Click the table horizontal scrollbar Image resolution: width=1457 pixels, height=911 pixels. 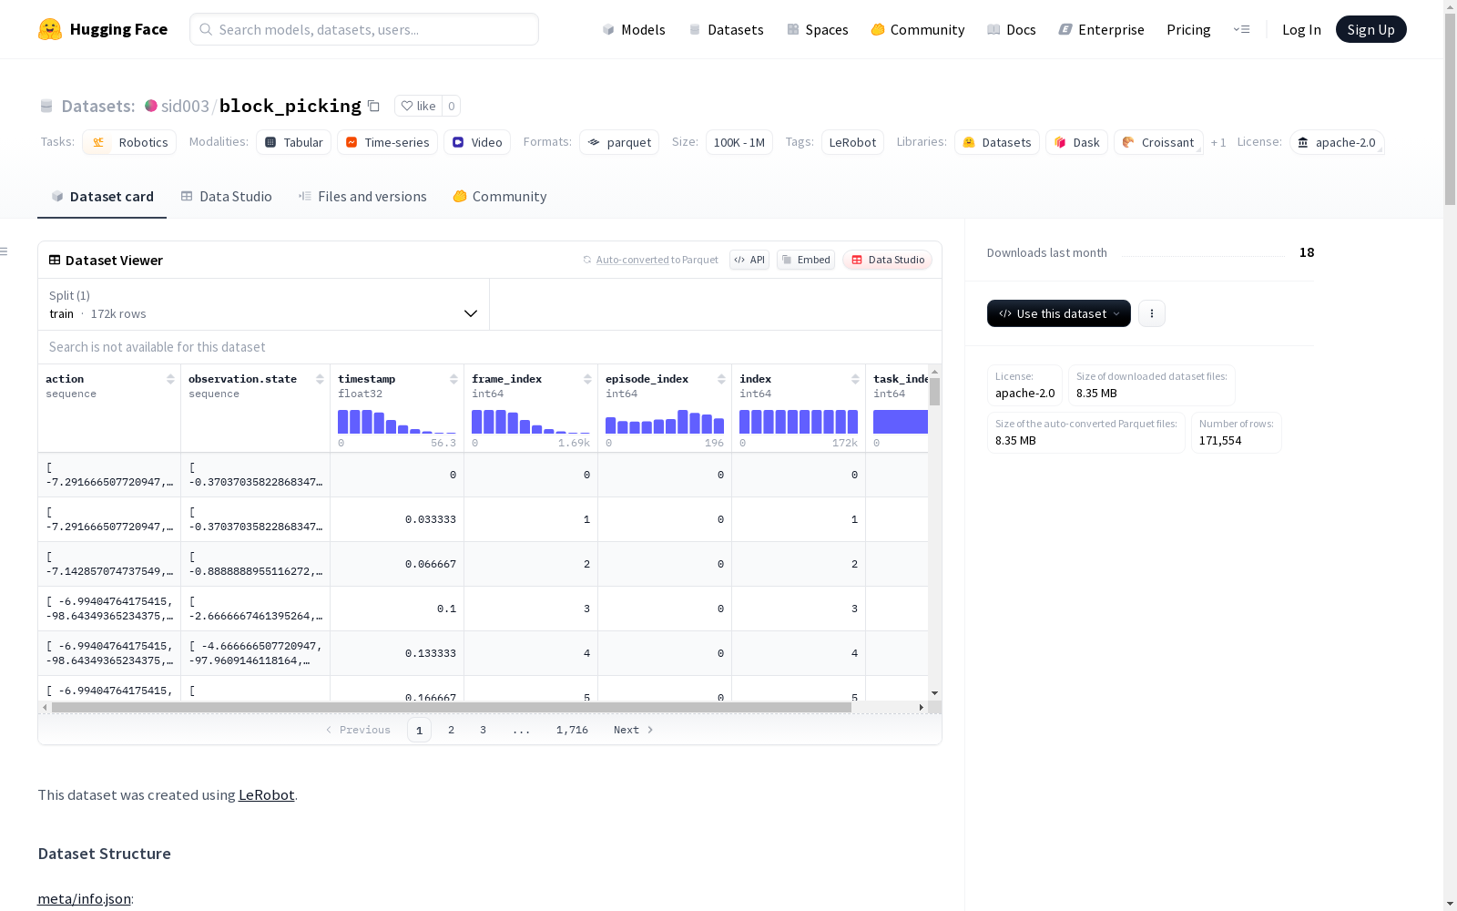pos(452,707)
